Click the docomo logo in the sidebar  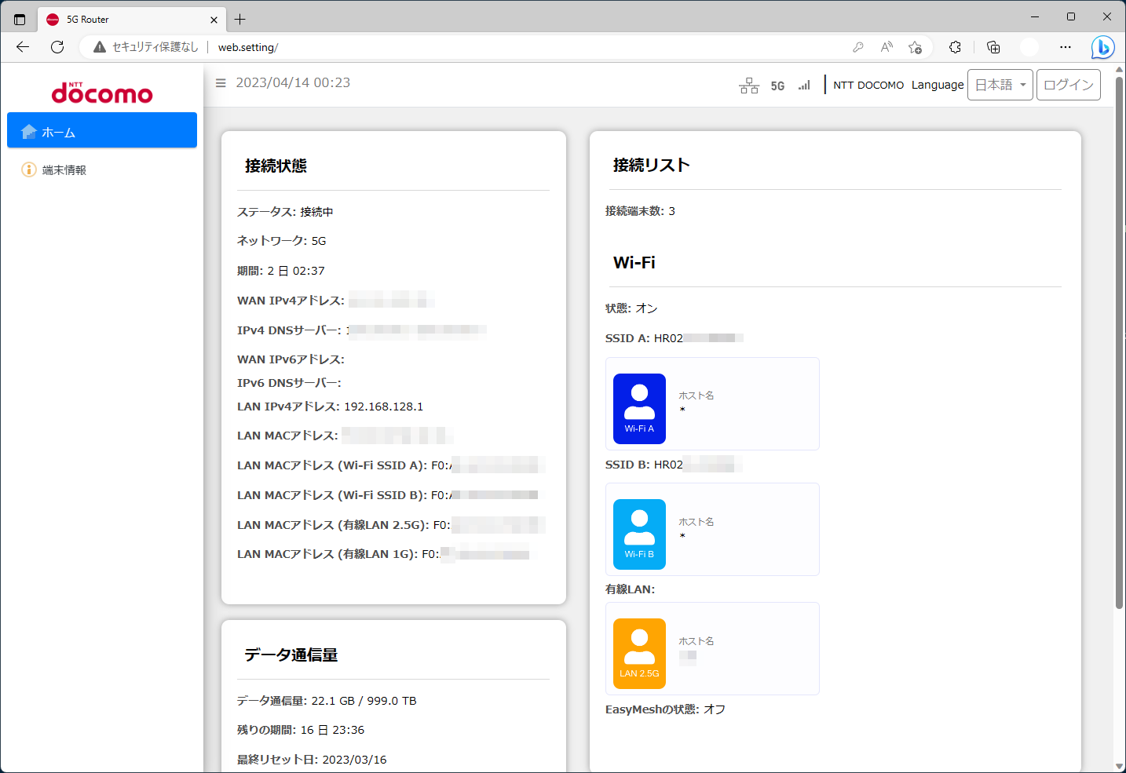click(102, 93)
